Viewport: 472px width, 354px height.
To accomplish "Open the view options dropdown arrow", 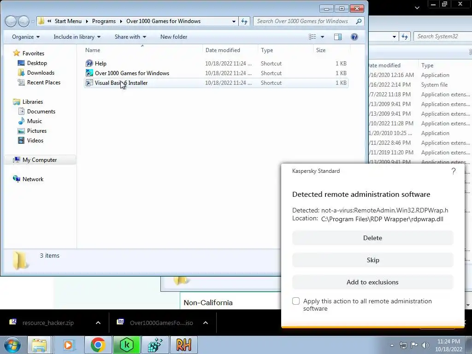I will (x=322, y=37).
